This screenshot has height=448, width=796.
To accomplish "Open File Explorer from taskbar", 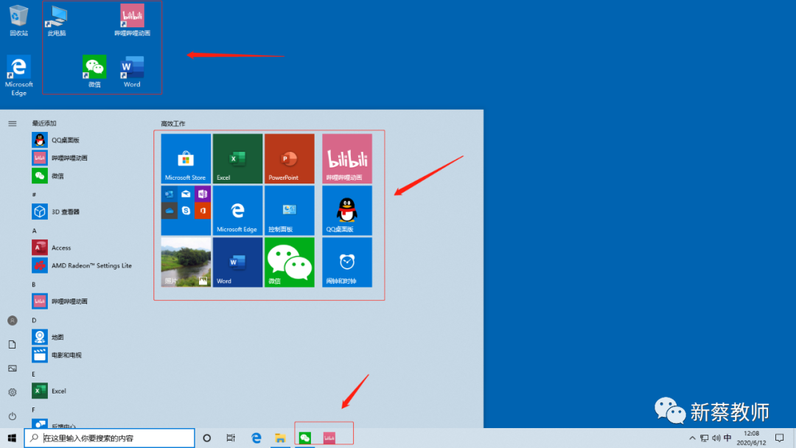I will tap(280, 438).
